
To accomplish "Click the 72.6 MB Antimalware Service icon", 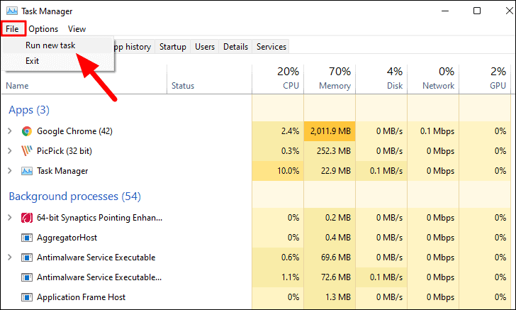I will pyautogui.click(x=27, y=277).
